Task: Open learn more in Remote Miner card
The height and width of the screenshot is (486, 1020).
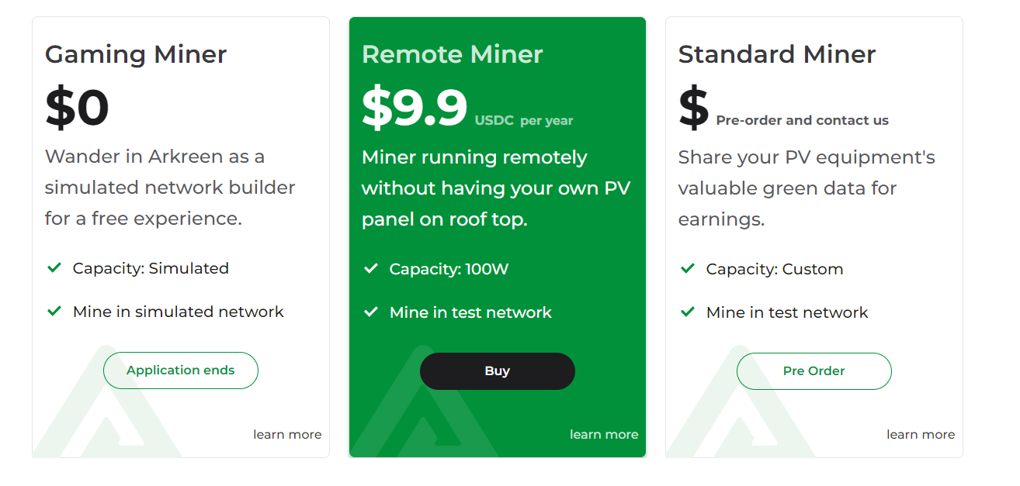Action: click(x=604, y=435)
